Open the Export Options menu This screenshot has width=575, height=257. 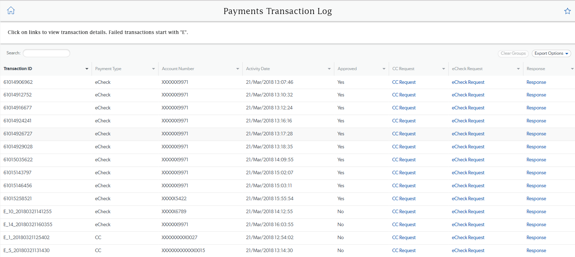pyautogui.click(x=551, y=53)
